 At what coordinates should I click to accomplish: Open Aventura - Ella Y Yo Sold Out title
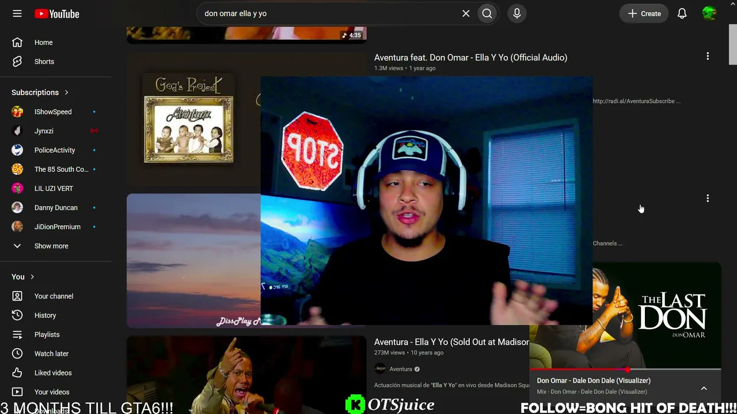[451, 342]
